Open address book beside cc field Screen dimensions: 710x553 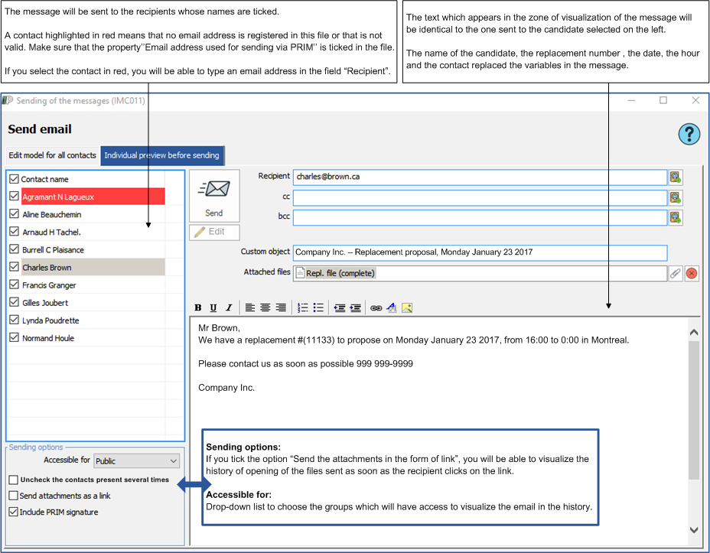[675, 198]
